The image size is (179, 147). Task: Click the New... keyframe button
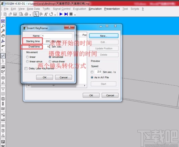[x=104, y=36]
